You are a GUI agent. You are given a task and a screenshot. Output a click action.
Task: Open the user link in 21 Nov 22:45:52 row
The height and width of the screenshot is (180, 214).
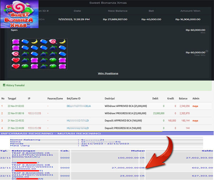point(78,120)
